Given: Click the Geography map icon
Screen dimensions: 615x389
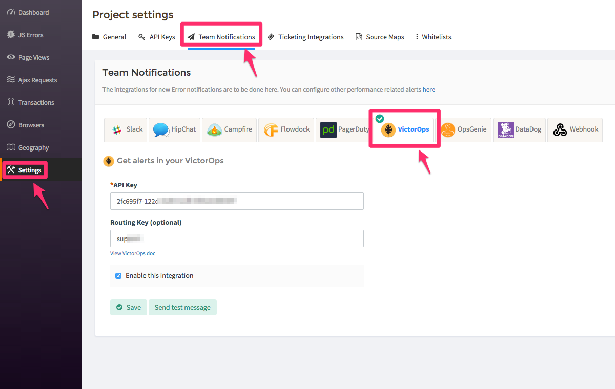Looking at the screenshot, I should (x=10, y=147).
